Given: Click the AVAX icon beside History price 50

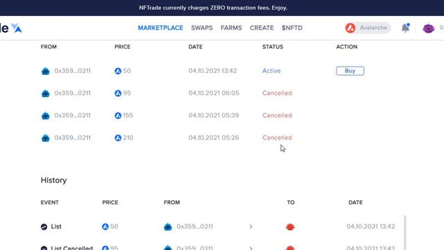Looking at the screenshot, I should click(105, 227).
